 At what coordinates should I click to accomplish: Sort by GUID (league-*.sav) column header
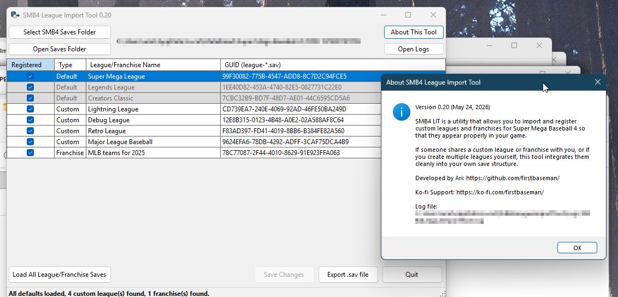point(333,65)
